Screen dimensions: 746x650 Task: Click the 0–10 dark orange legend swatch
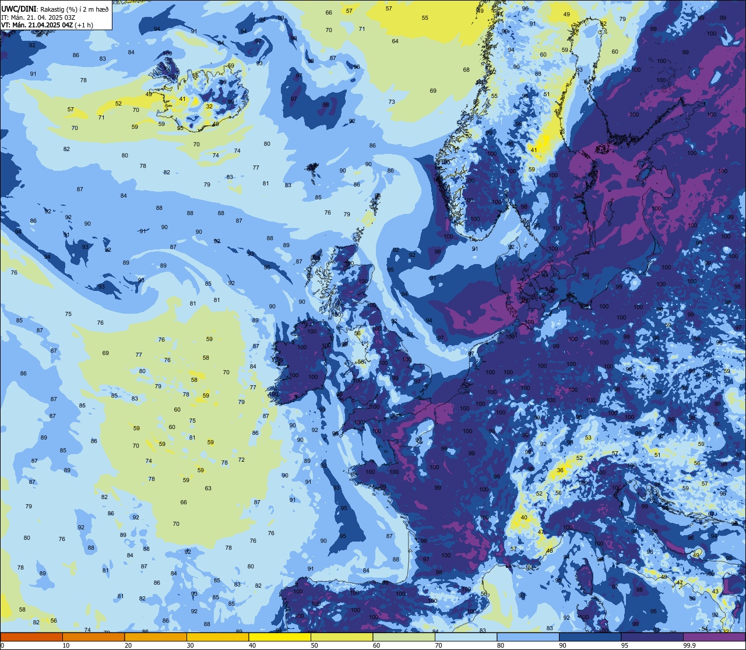coord(31,637)
